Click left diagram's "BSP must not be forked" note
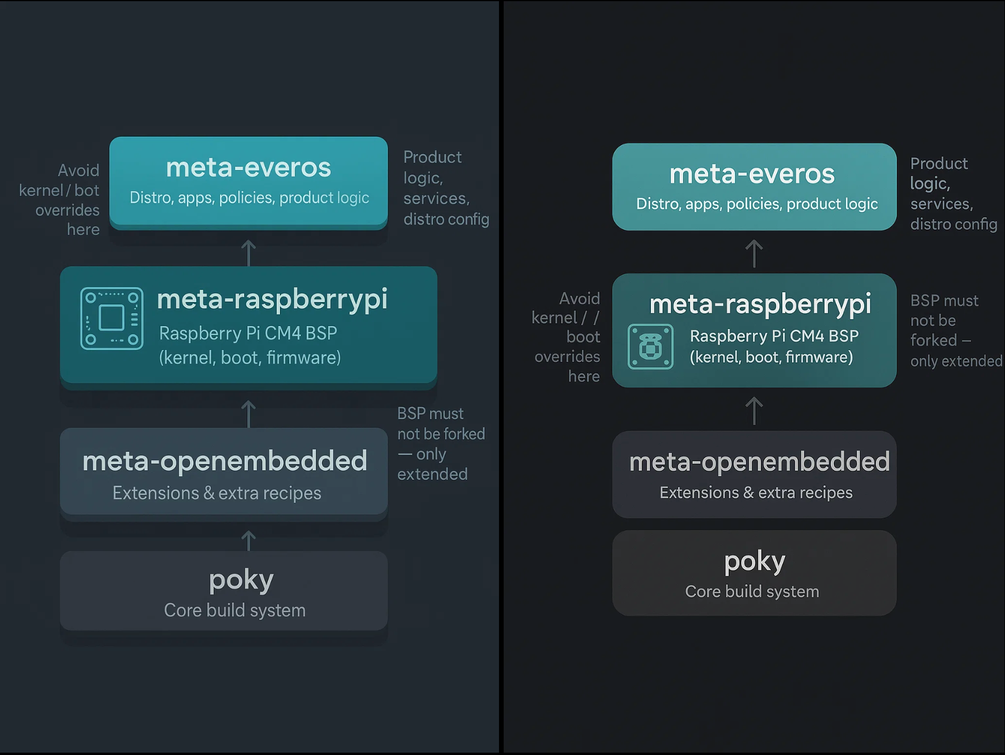 (441, 444)
